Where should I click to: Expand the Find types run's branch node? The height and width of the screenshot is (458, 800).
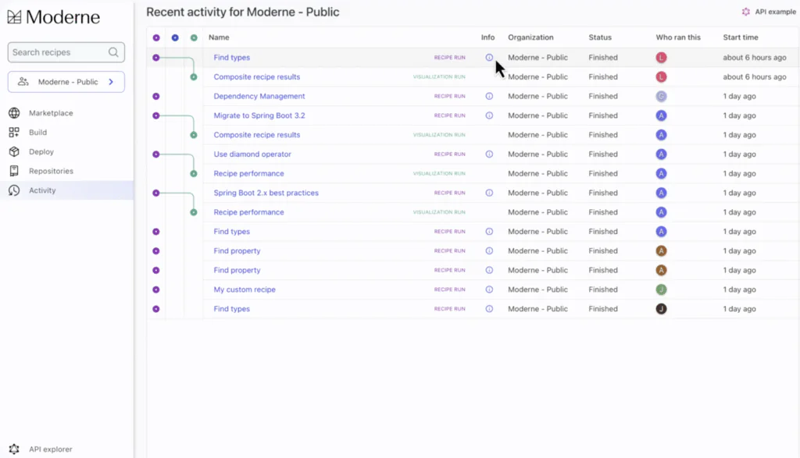point(156,58)
